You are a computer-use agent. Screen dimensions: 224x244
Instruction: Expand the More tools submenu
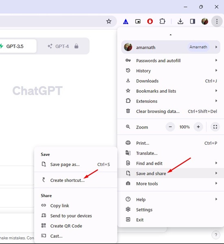click(x=171, y=184)
